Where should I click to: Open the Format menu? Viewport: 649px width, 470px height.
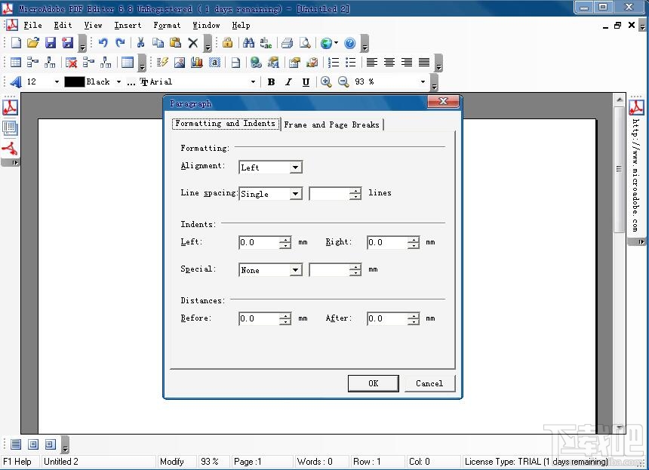click(x=167, y=25)
